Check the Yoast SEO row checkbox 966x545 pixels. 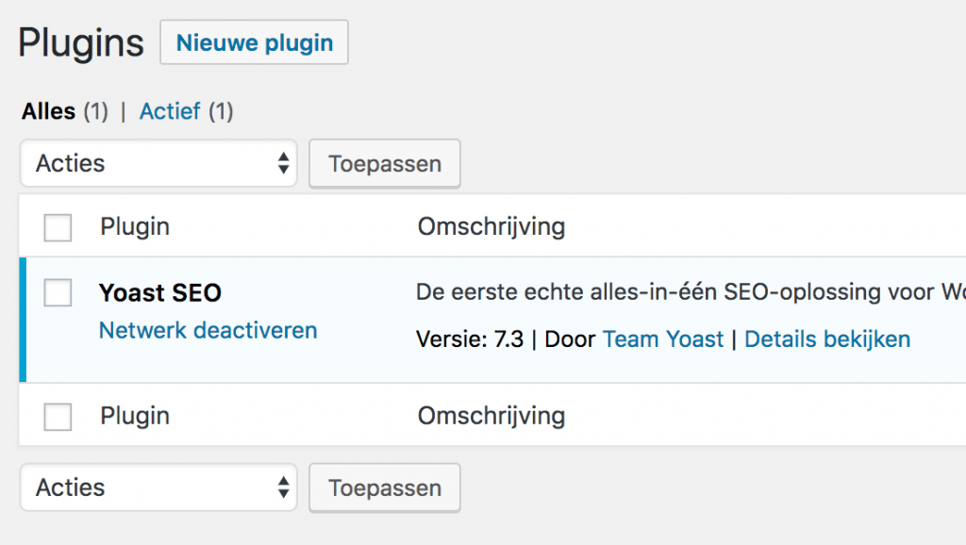pyautogui.click(x=58, y=293)
